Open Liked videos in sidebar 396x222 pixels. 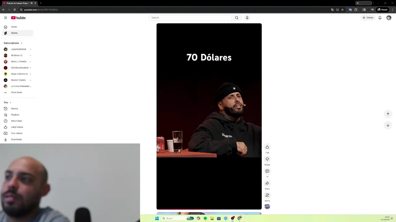click(18, 127)
